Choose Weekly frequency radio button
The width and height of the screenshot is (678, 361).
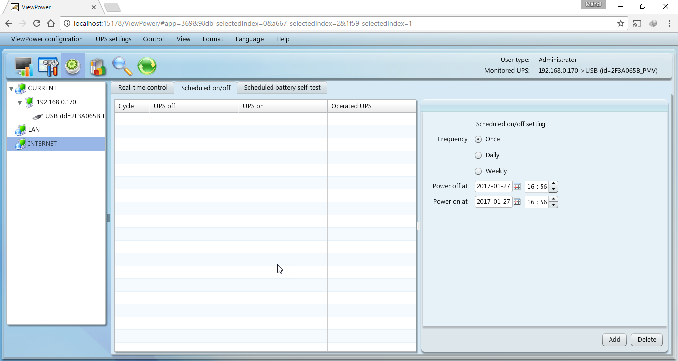point(478,171)
